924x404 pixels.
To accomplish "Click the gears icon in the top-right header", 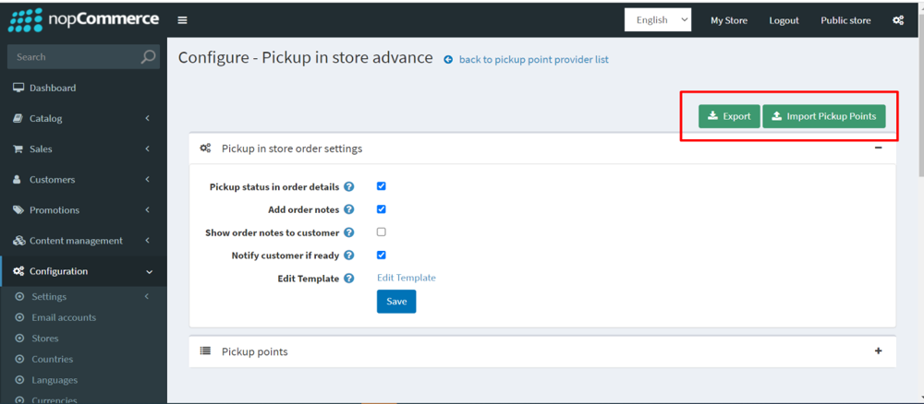I will click(898, 20).
